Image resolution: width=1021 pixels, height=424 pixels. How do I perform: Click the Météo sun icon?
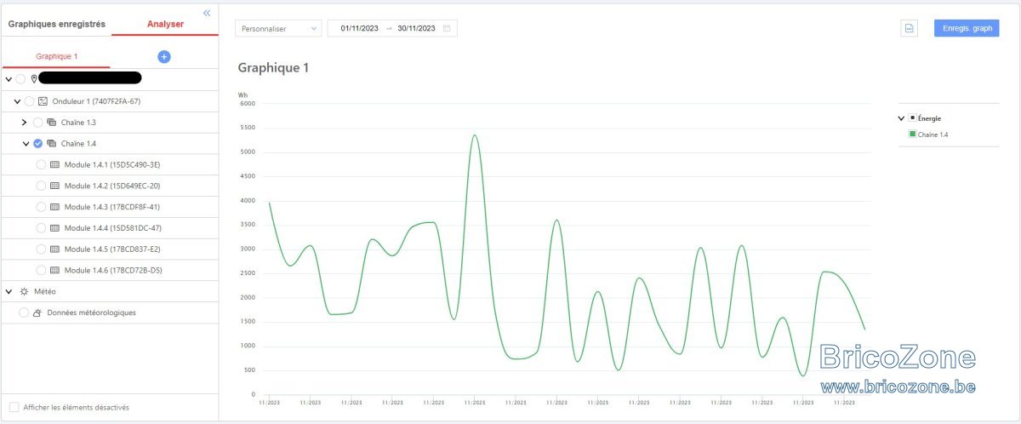click(24, 291)
